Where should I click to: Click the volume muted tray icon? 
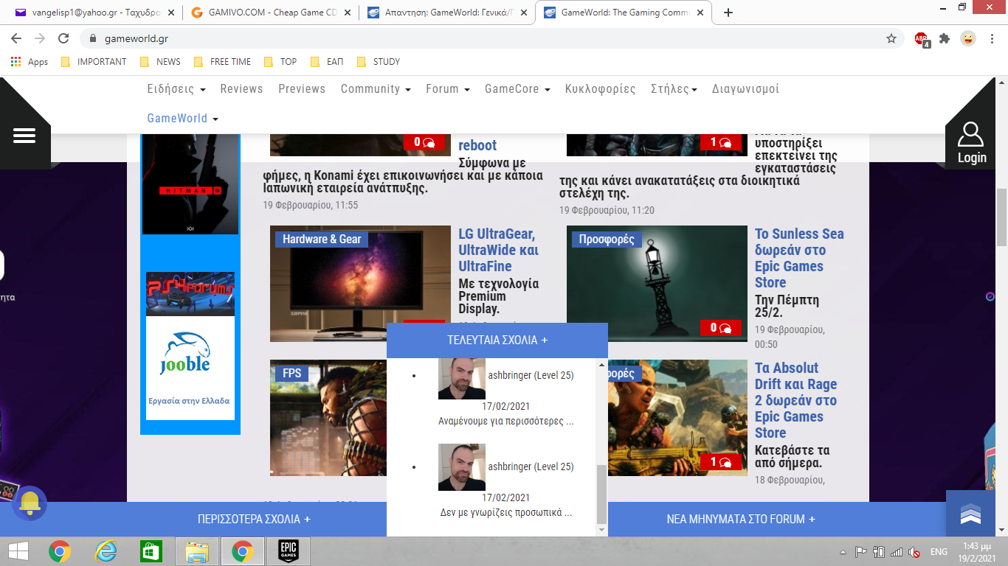click(914, 552)
